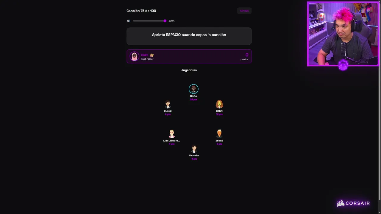Select Joako's player avatar
Viewport: 381px width, 214px height.
219,134
